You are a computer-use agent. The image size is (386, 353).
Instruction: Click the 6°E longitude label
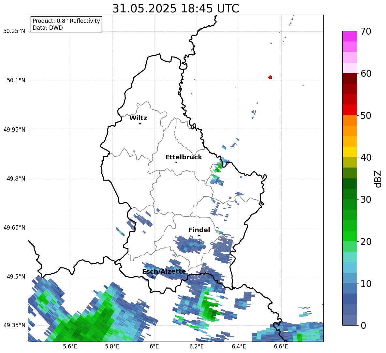[x=154, y=346]
